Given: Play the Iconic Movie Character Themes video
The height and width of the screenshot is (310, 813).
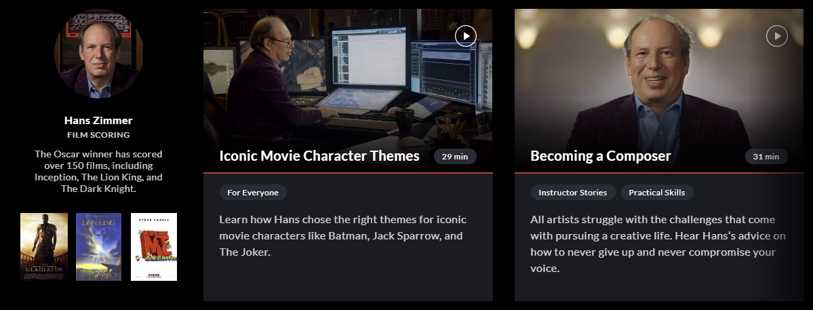Looking at the screenshot, I should [x=466, y=36].
